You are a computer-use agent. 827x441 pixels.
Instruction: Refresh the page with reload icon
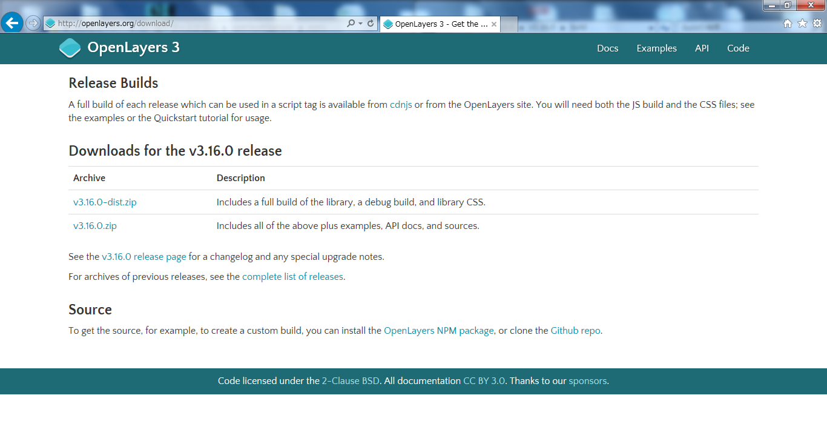coord(371,24)
